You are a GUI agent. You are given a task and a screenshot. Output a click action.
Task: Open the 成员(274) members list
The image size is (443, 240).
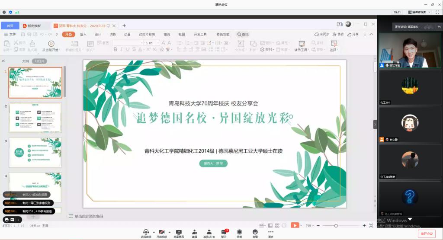(209, 232)
